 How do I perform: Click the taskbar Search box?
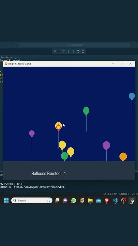(x=32, y=201)
